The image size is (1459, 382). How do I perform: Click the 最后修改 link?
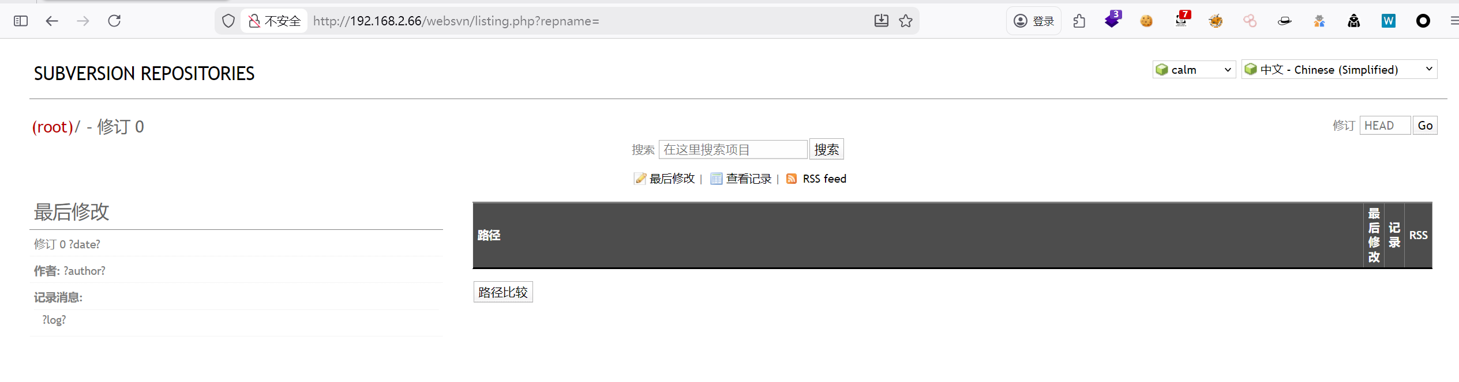(672, 179)
